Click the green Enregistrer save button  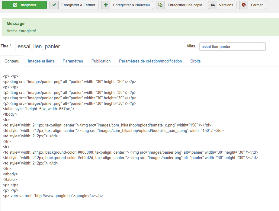click(x=24, y=5)
